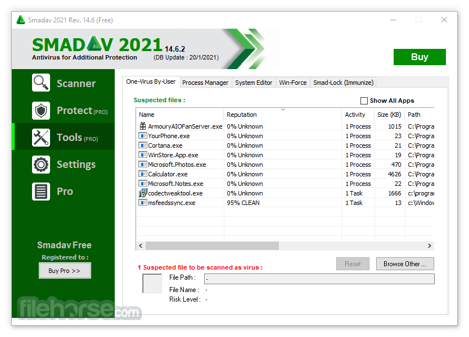469x337 pixels.
Task: Select the Microsoft.Notes.exe file icon
Action: (x=143, y=184)
